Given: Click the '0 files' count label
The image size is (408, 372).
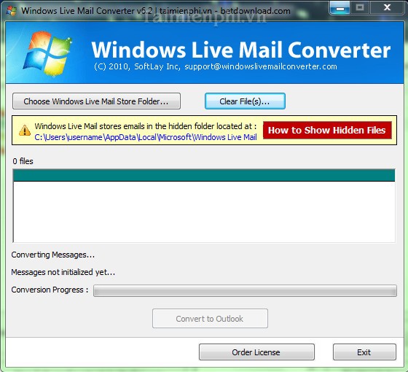Looking at the screenshot, I should click(23, 161).
